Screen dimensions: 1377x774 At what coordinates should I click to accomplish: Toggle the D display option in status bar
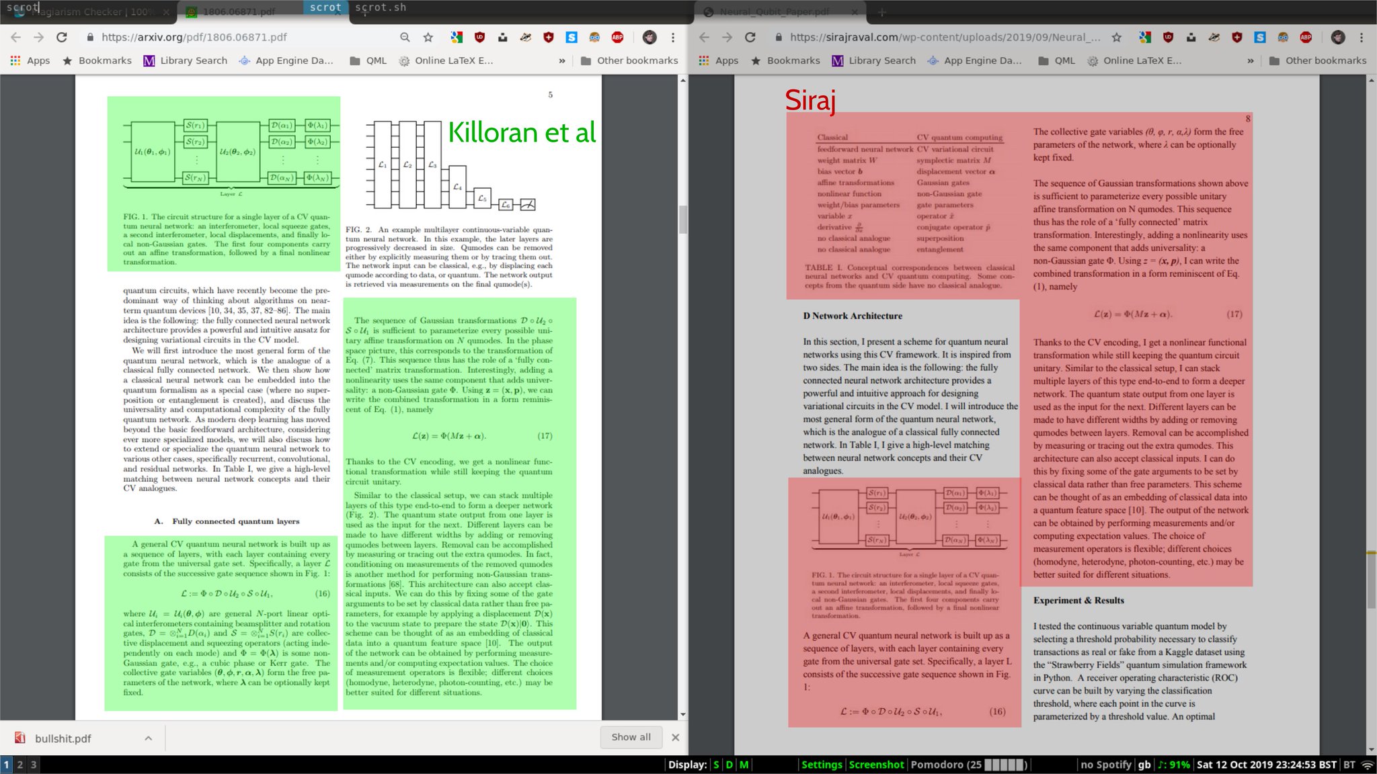coord(729,765)
